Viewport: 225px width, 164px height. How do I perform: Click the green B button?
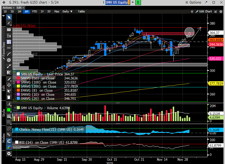coord(138,3)
